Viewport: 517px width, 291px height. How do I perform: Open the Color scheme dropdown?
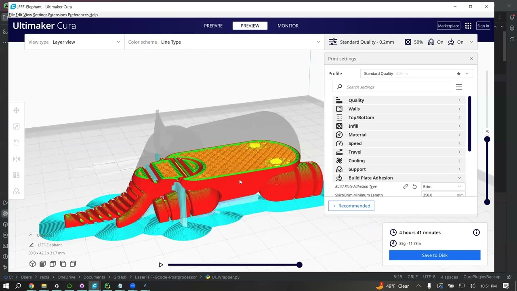pyautogui.click(x=224, y=42)
